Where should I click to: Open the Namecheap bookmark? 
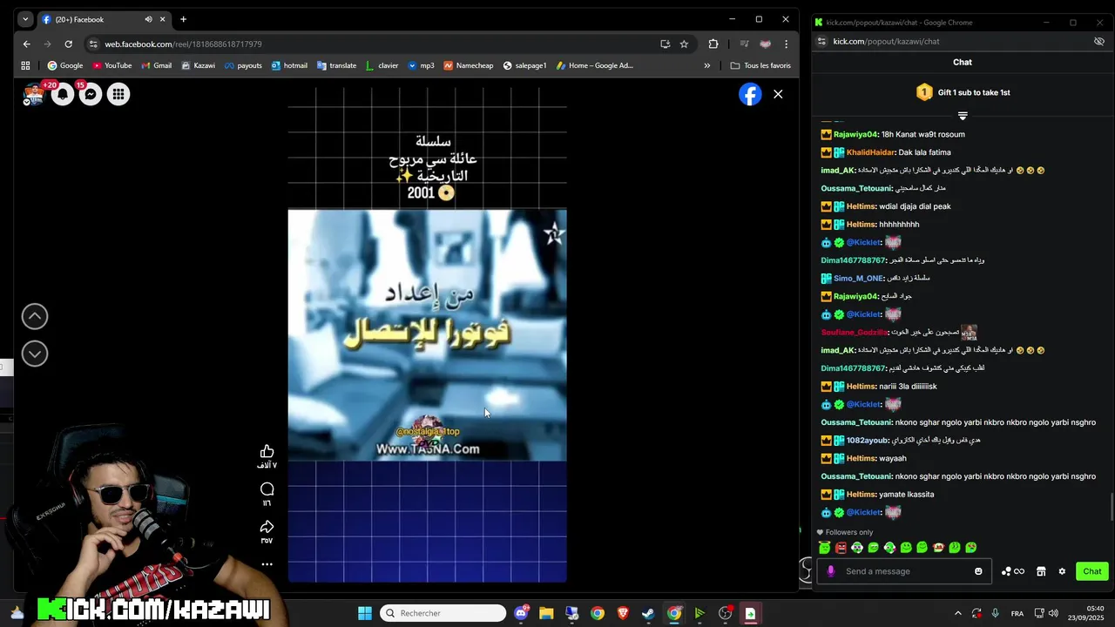(469, 65)
